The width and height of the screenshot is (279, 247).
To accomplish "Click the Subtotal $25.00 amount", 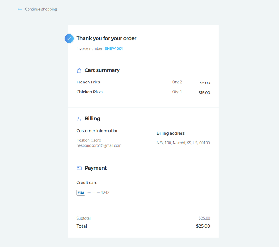I will [x=204, y=218].
